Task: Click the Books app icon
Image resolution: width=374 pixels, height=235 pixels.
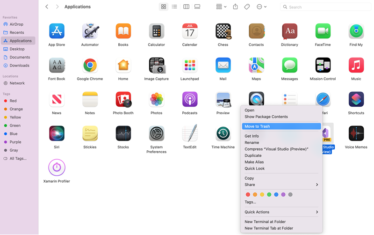Action: point(123,31)
